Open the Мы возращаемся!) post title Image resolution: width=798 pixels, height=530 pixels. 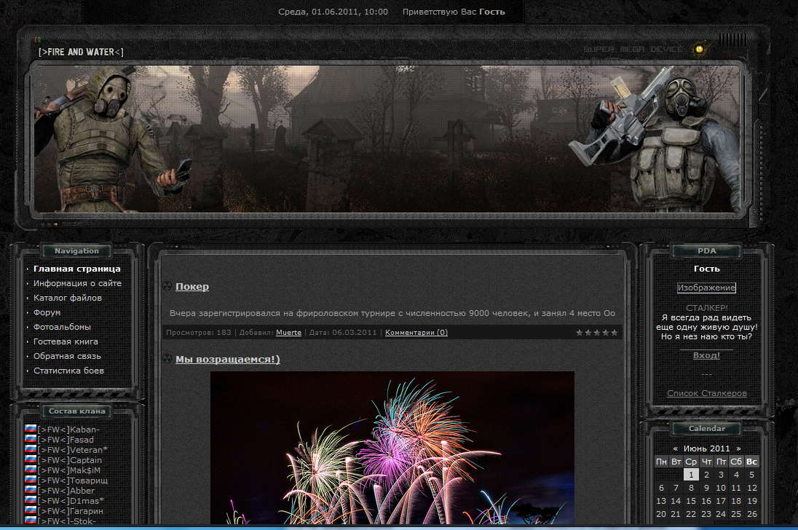[227, 359]
